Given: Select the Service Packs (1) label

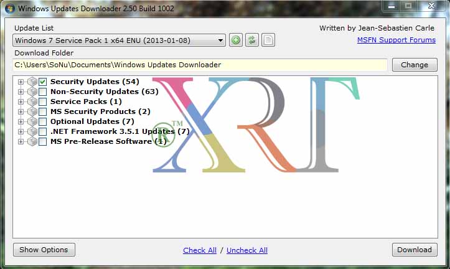Looking at the screenshot, I should pyautogui.click(x=86, y=101).
